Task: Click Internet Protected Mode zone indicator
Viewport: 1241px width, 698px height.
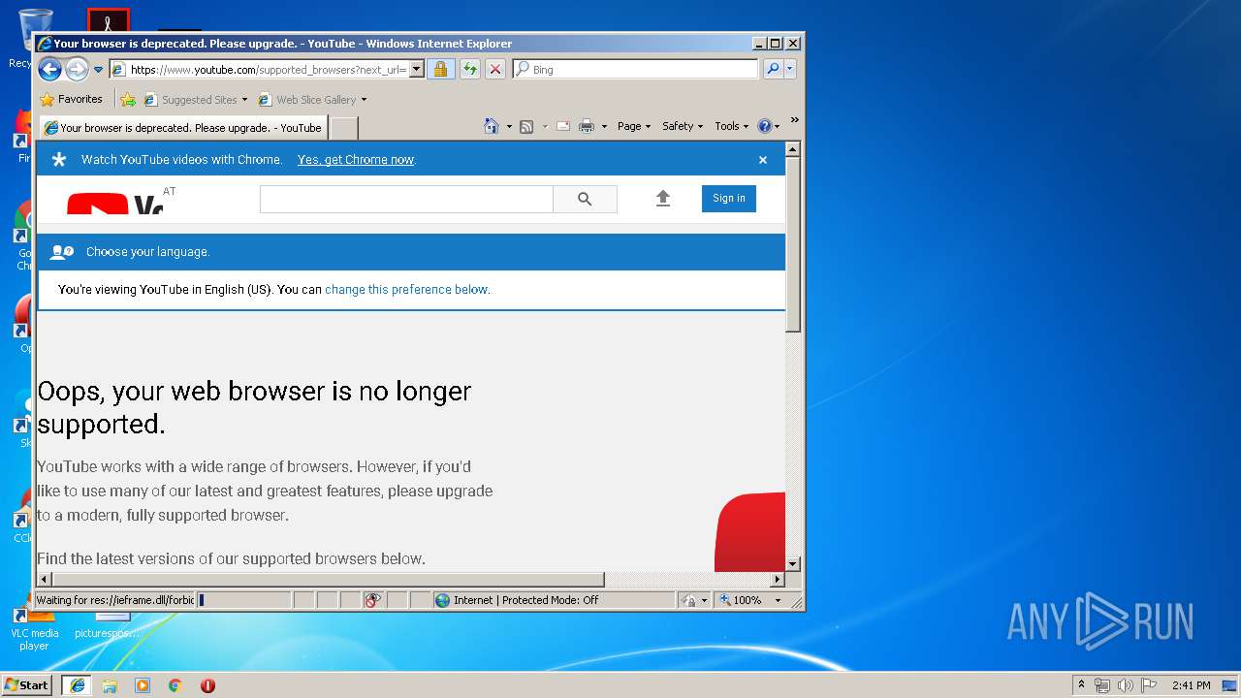Action: pos(554,600)
